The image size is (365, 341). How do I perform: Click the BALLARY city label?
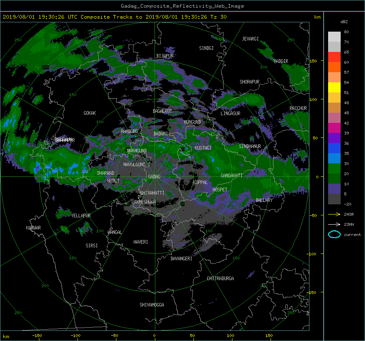264,200
